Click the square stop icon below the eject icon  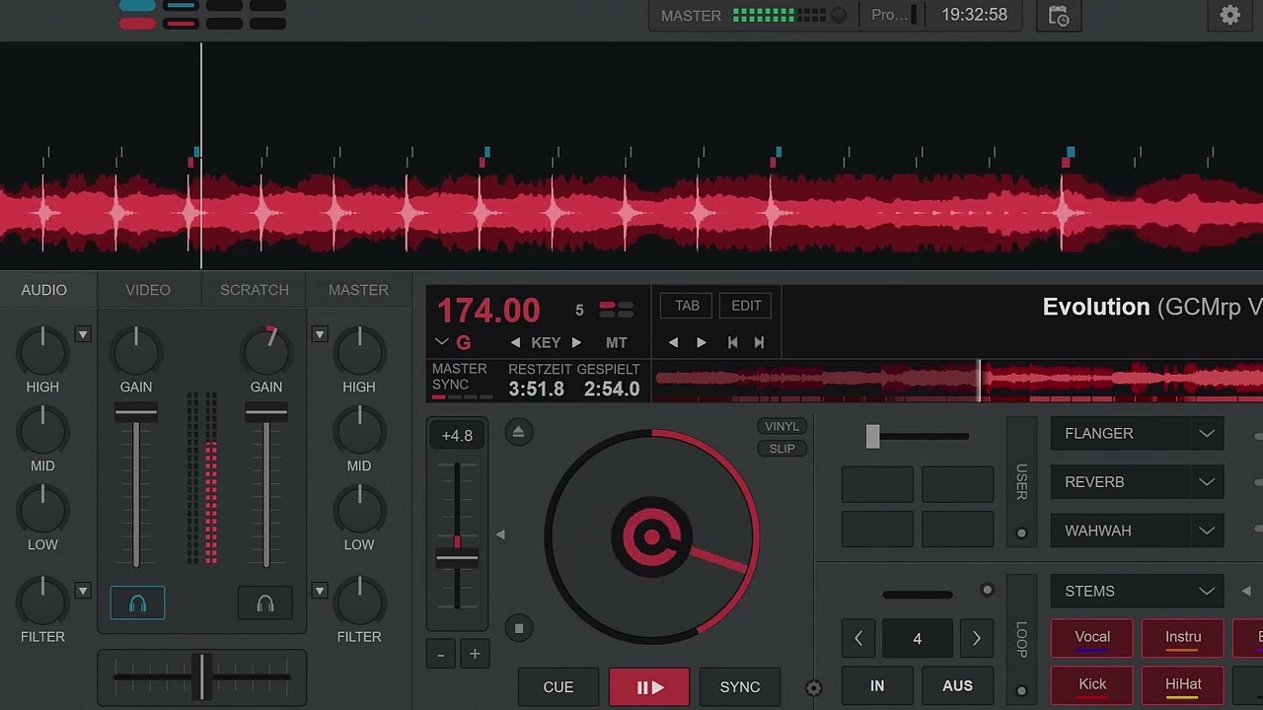(x=519, y=628)
